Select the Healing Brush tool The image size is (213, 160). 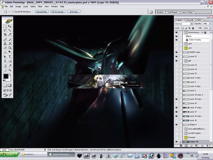pyautogui.click(x=5, y=40)
